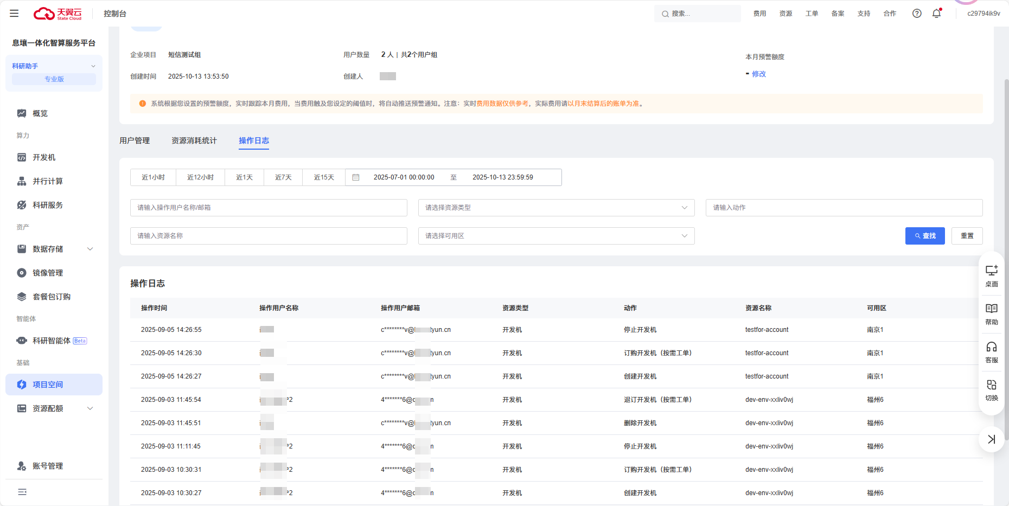Screen dimensions: 1009x506
Task: Click the 修改 link for warning quota
Action: coord(759,74)
